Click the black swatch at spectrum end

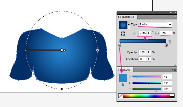click(x=172, y=97)
